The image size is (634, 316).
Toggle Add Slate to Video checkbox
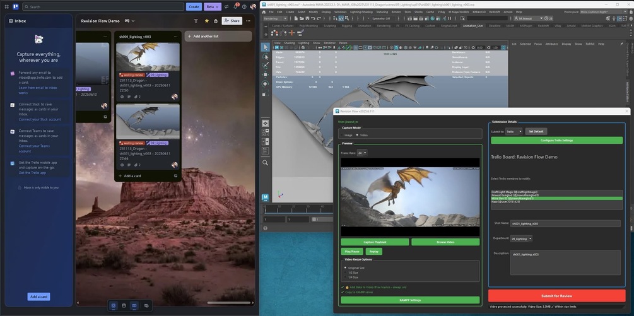click(343, 287)
